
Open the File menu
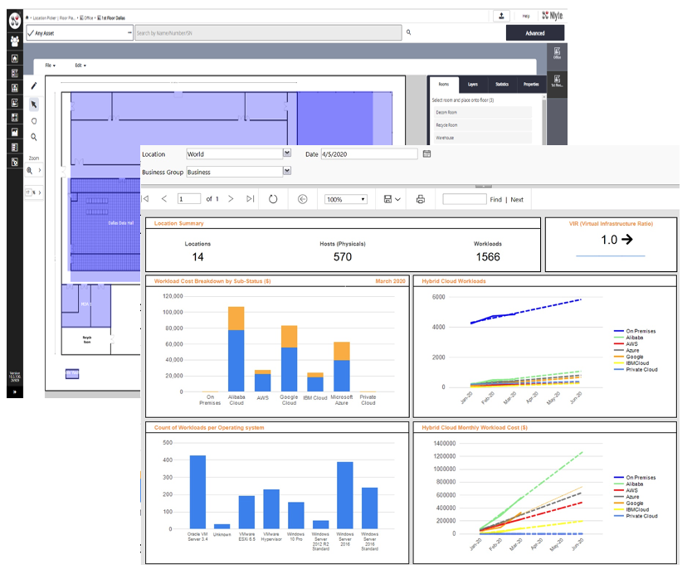pos(48,65)
